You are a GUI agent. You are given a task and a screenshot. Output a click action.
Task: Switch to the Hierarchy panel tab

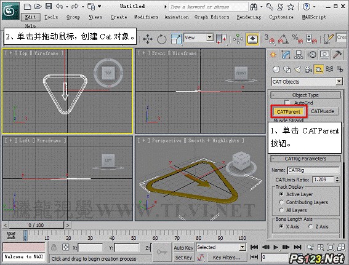(299, 55)
